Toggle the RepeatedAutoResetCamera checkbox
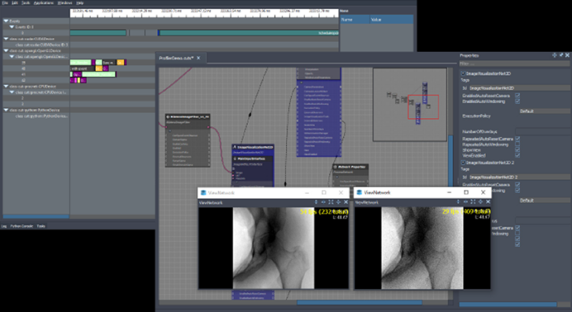Screen dimensions: 572x312 pyautogui.click(x=517, y=139)
